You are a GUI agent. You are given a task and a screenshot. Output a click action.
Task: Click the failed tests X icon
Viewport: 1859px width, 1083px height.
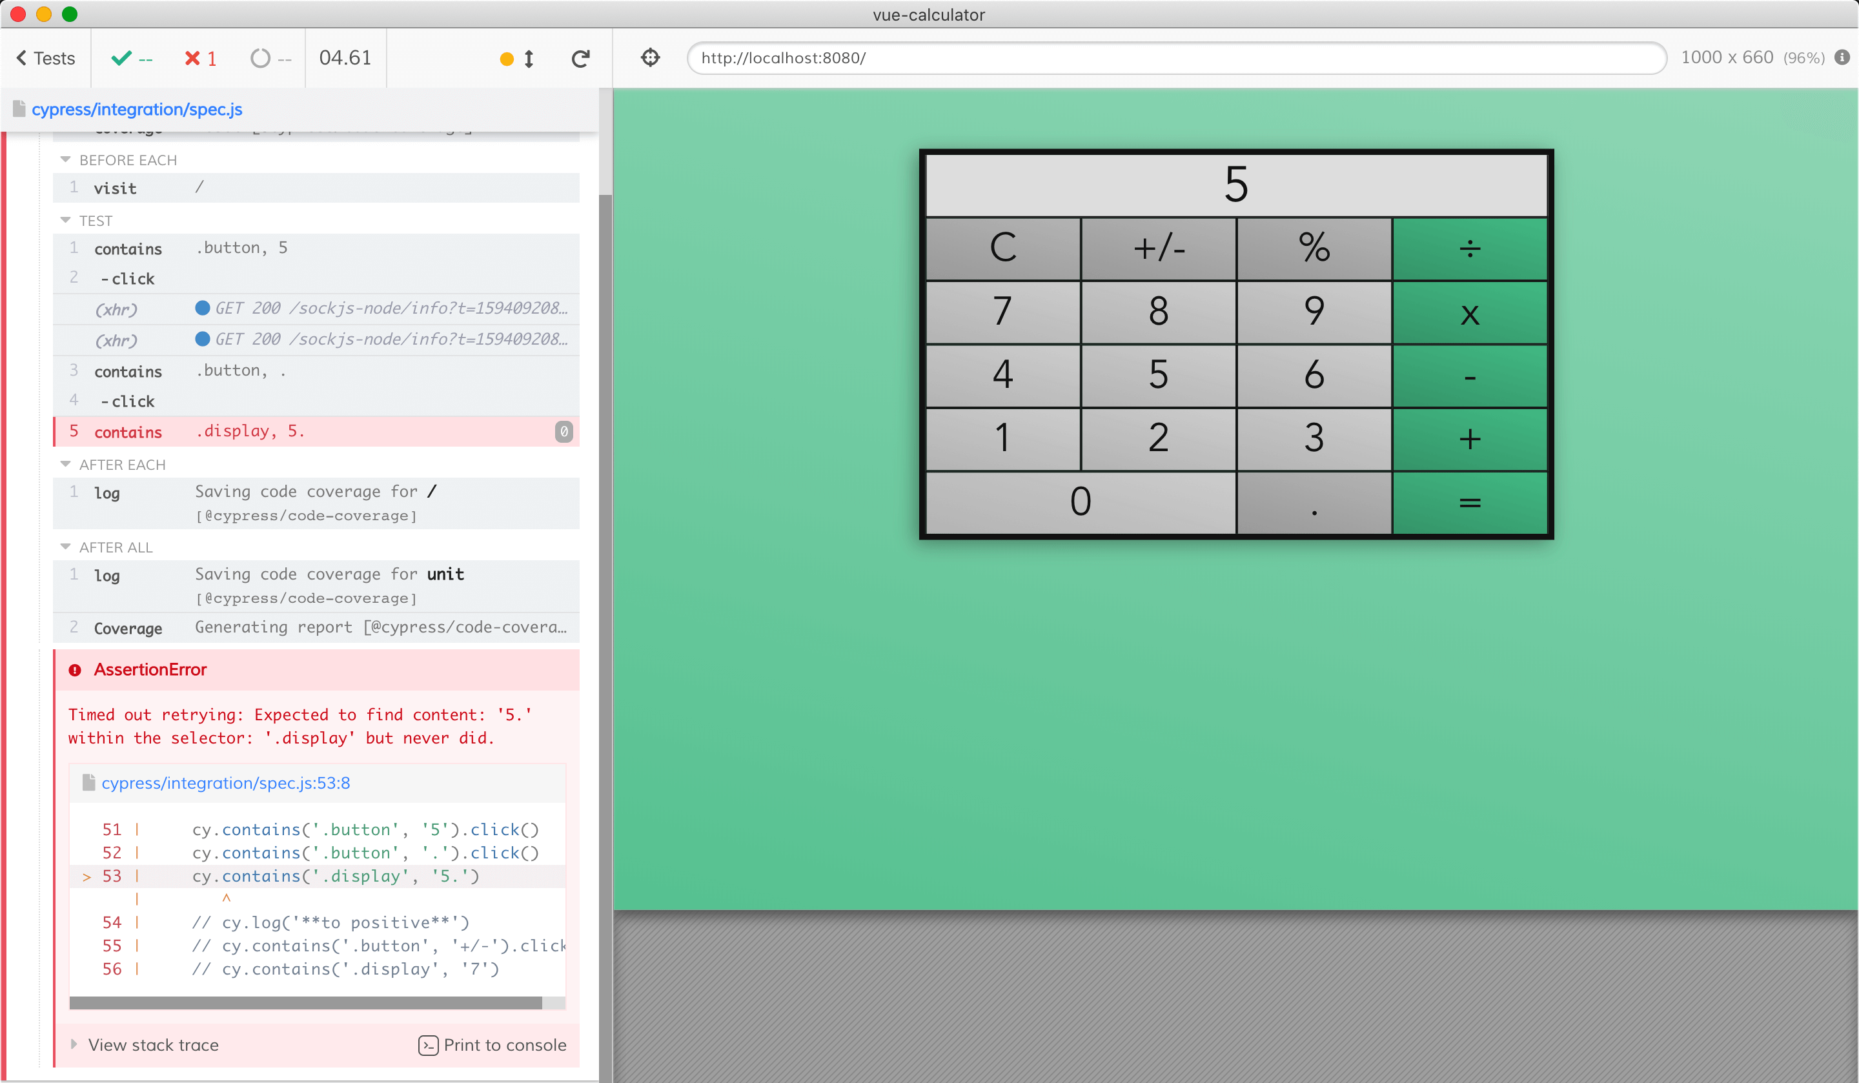[x=192, y=58]
